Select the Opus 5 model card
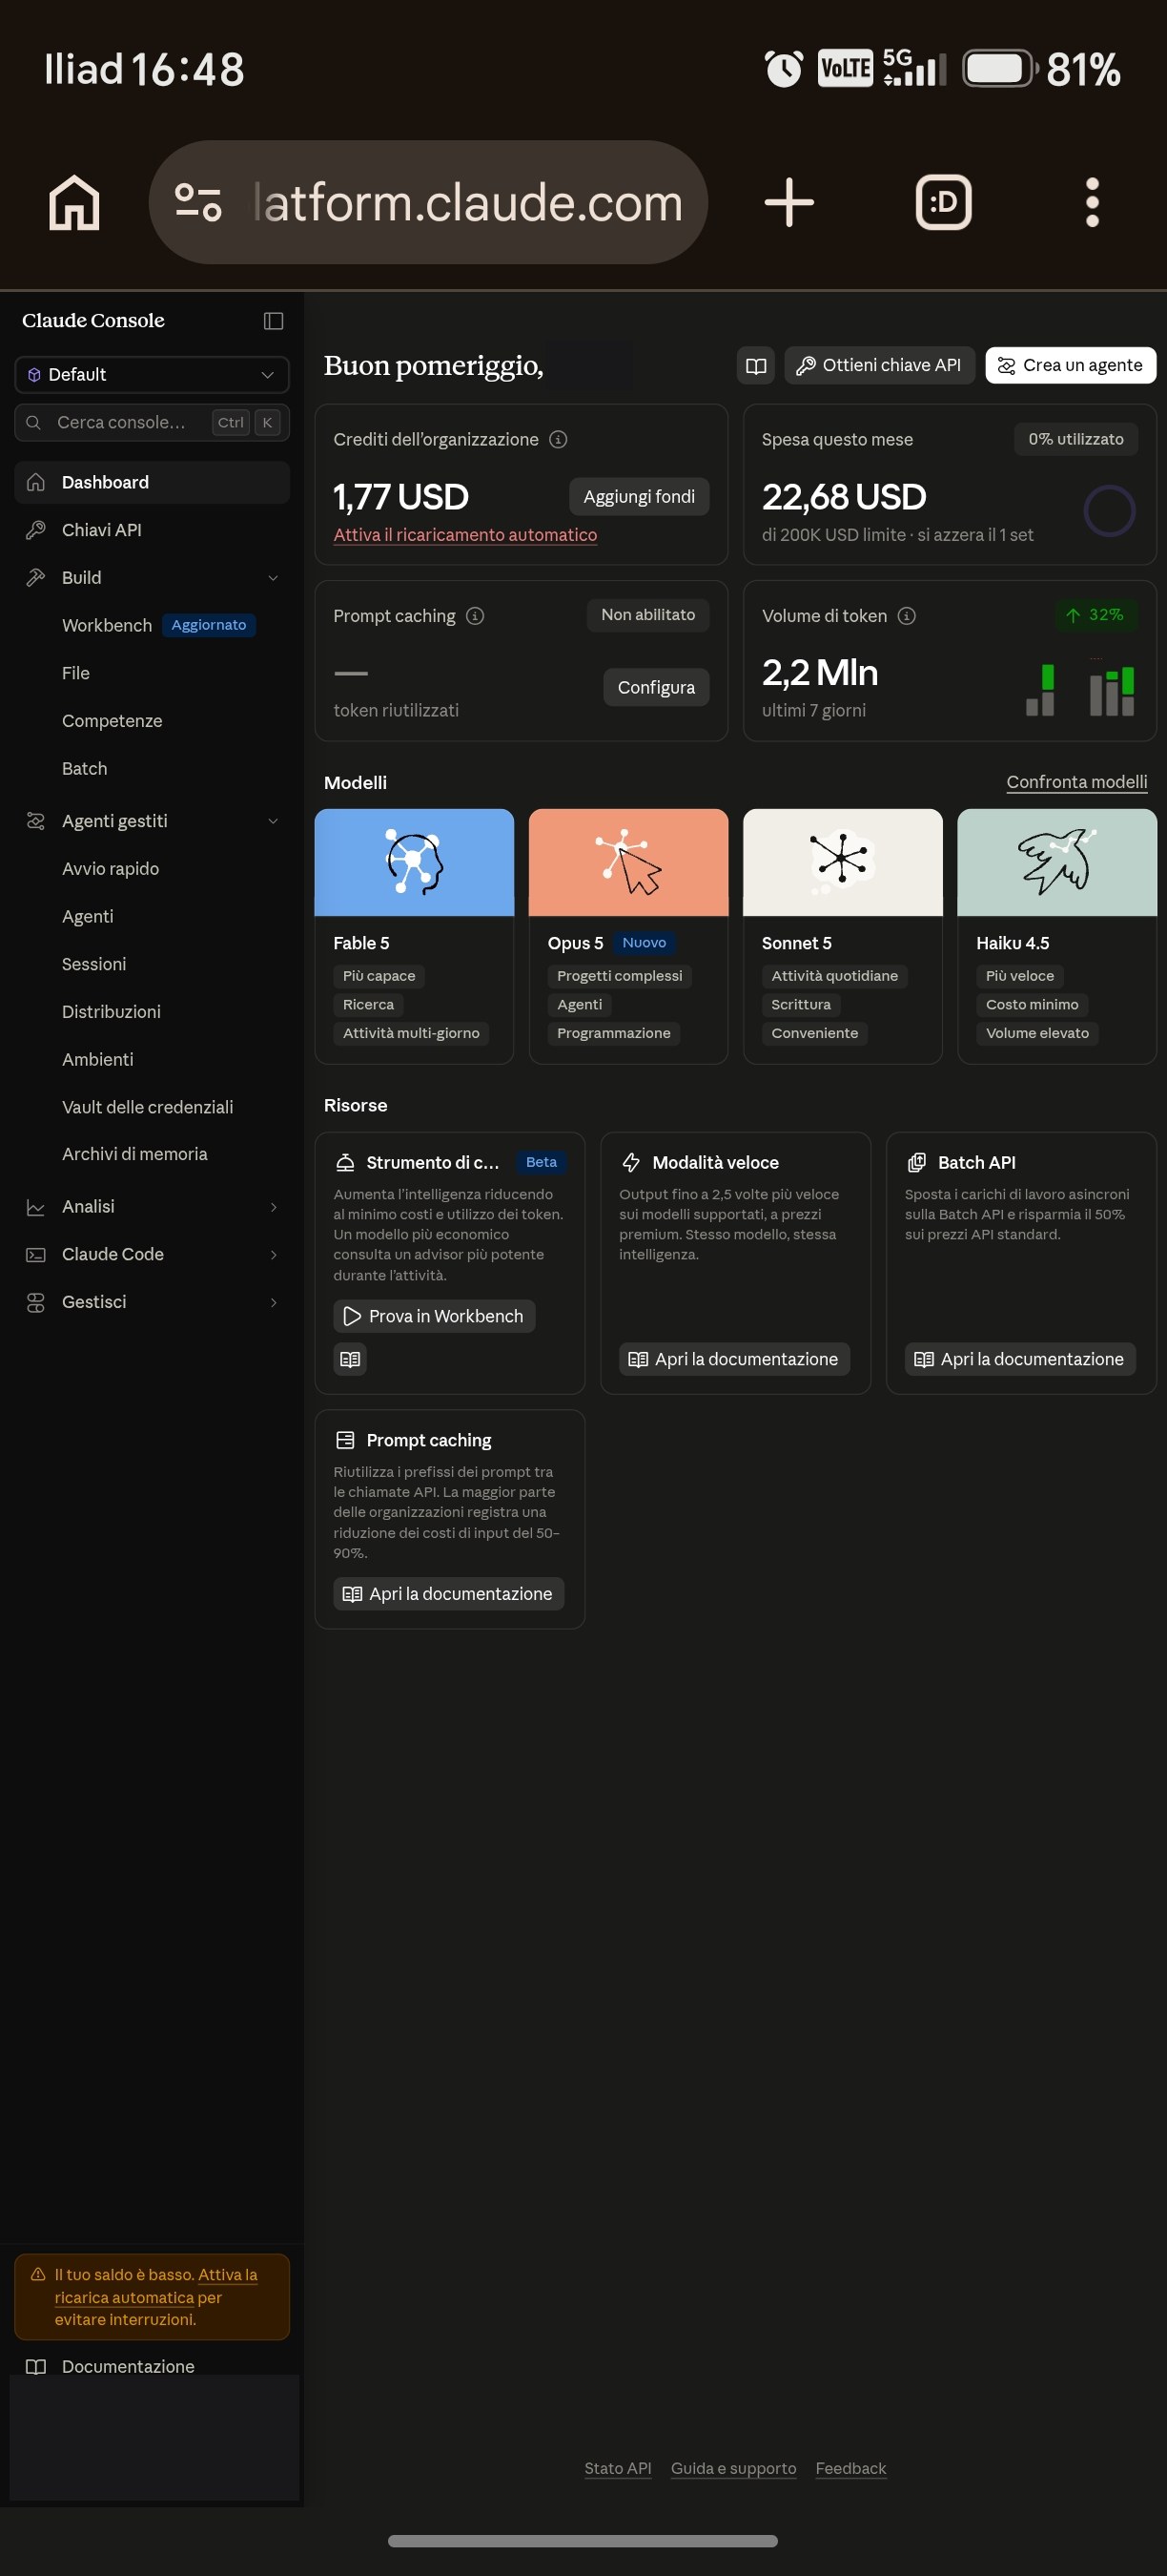Screen dimensions: 1167x2576 pos(628,937)
